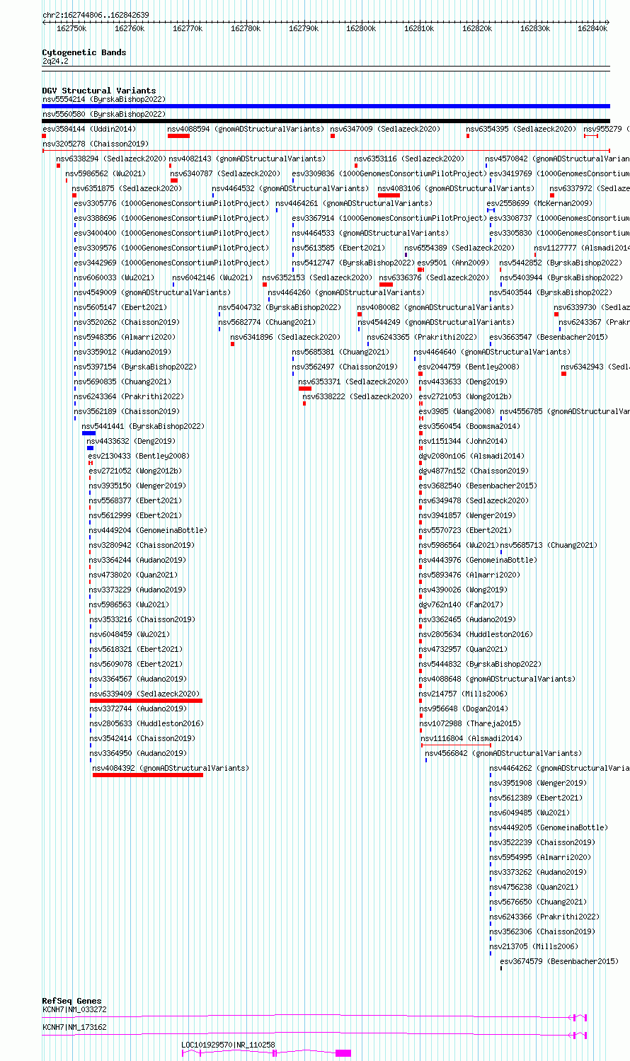630x1061 pixels.
Task: Click the RefSeq Genes track title
Action: 71,1001
